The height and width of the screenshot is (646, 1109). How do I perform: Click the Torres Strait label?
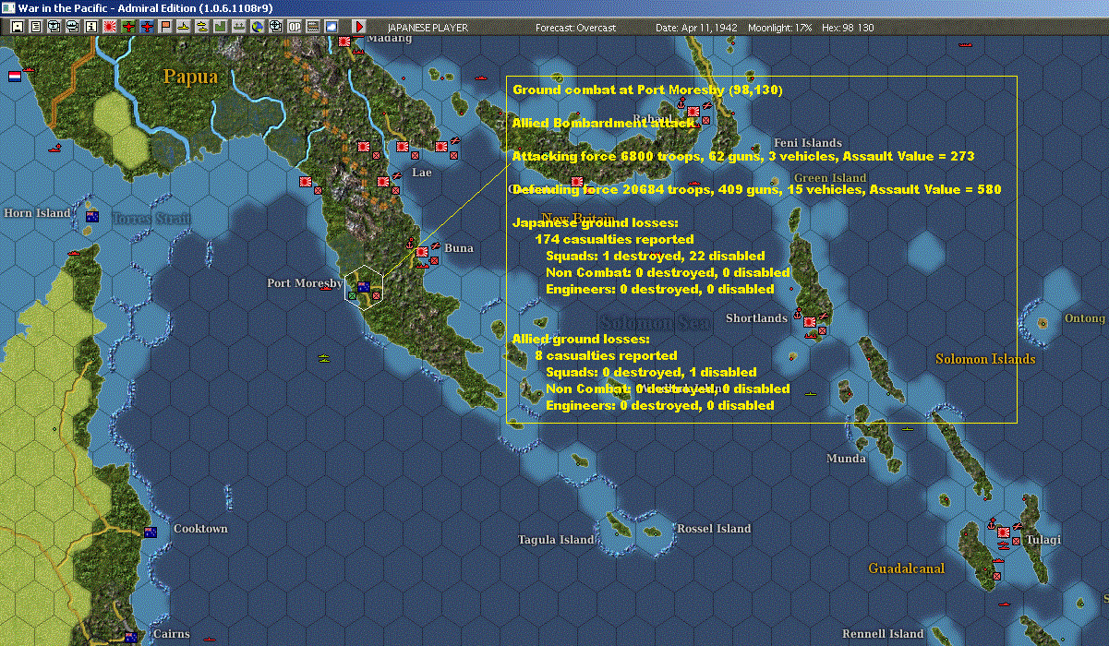point(151,219)
